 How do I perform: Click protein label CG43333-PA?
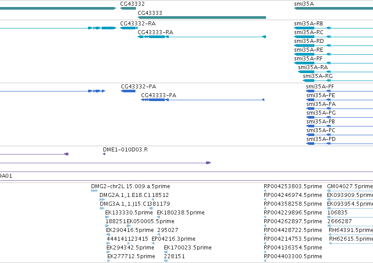pos(159,95)
